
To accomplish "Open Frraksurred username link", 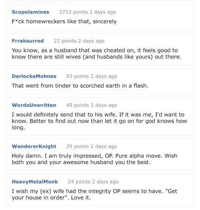I will 28,41.
